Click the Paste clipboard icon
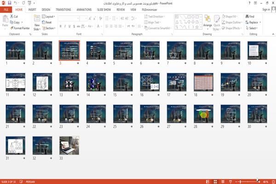The image size is (276, 184). tap(5, 19)
